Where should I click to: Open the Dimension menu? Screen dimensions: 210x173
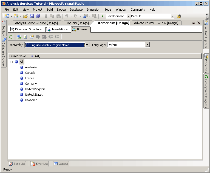pos(93,10)
